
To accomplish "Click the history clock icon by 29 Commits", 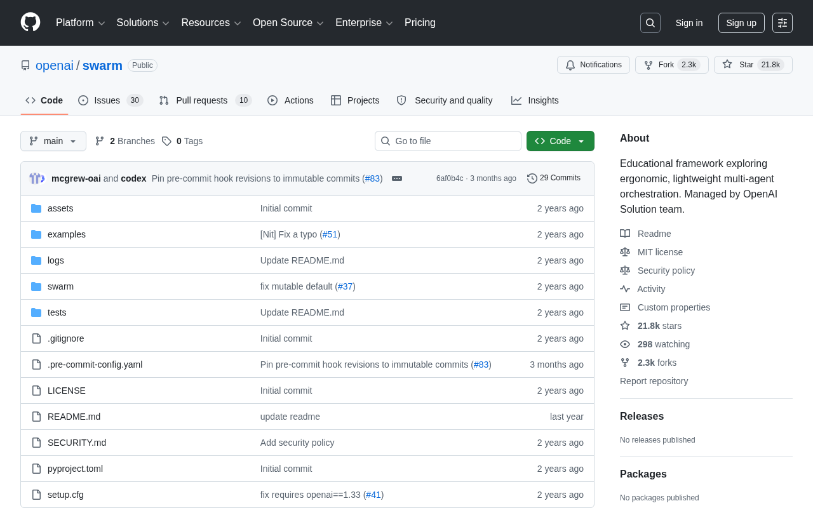I will (532, 178).
